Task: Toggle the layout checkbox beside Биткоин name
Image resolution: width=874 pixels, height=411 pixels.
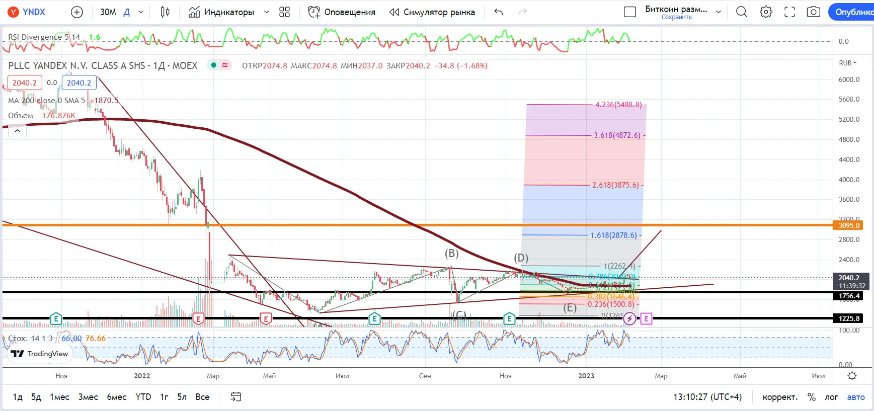Action: point(630,12)
